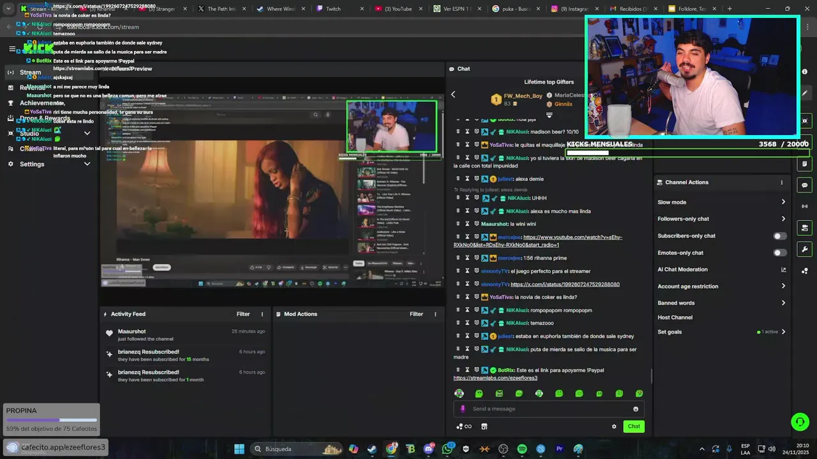Viewport: 817px width, 459px height.
Task: Switch to Ver ESPN browser tab
Action: 458,9
